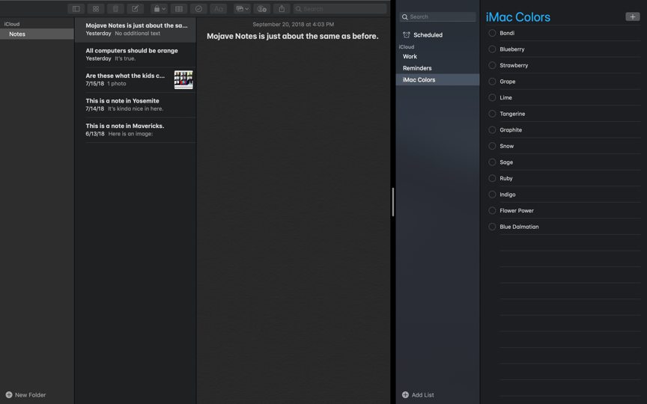This screenshot has width=647, height=404.
Task: Delete the selected note with trash icon
Action: pos(115,9)
